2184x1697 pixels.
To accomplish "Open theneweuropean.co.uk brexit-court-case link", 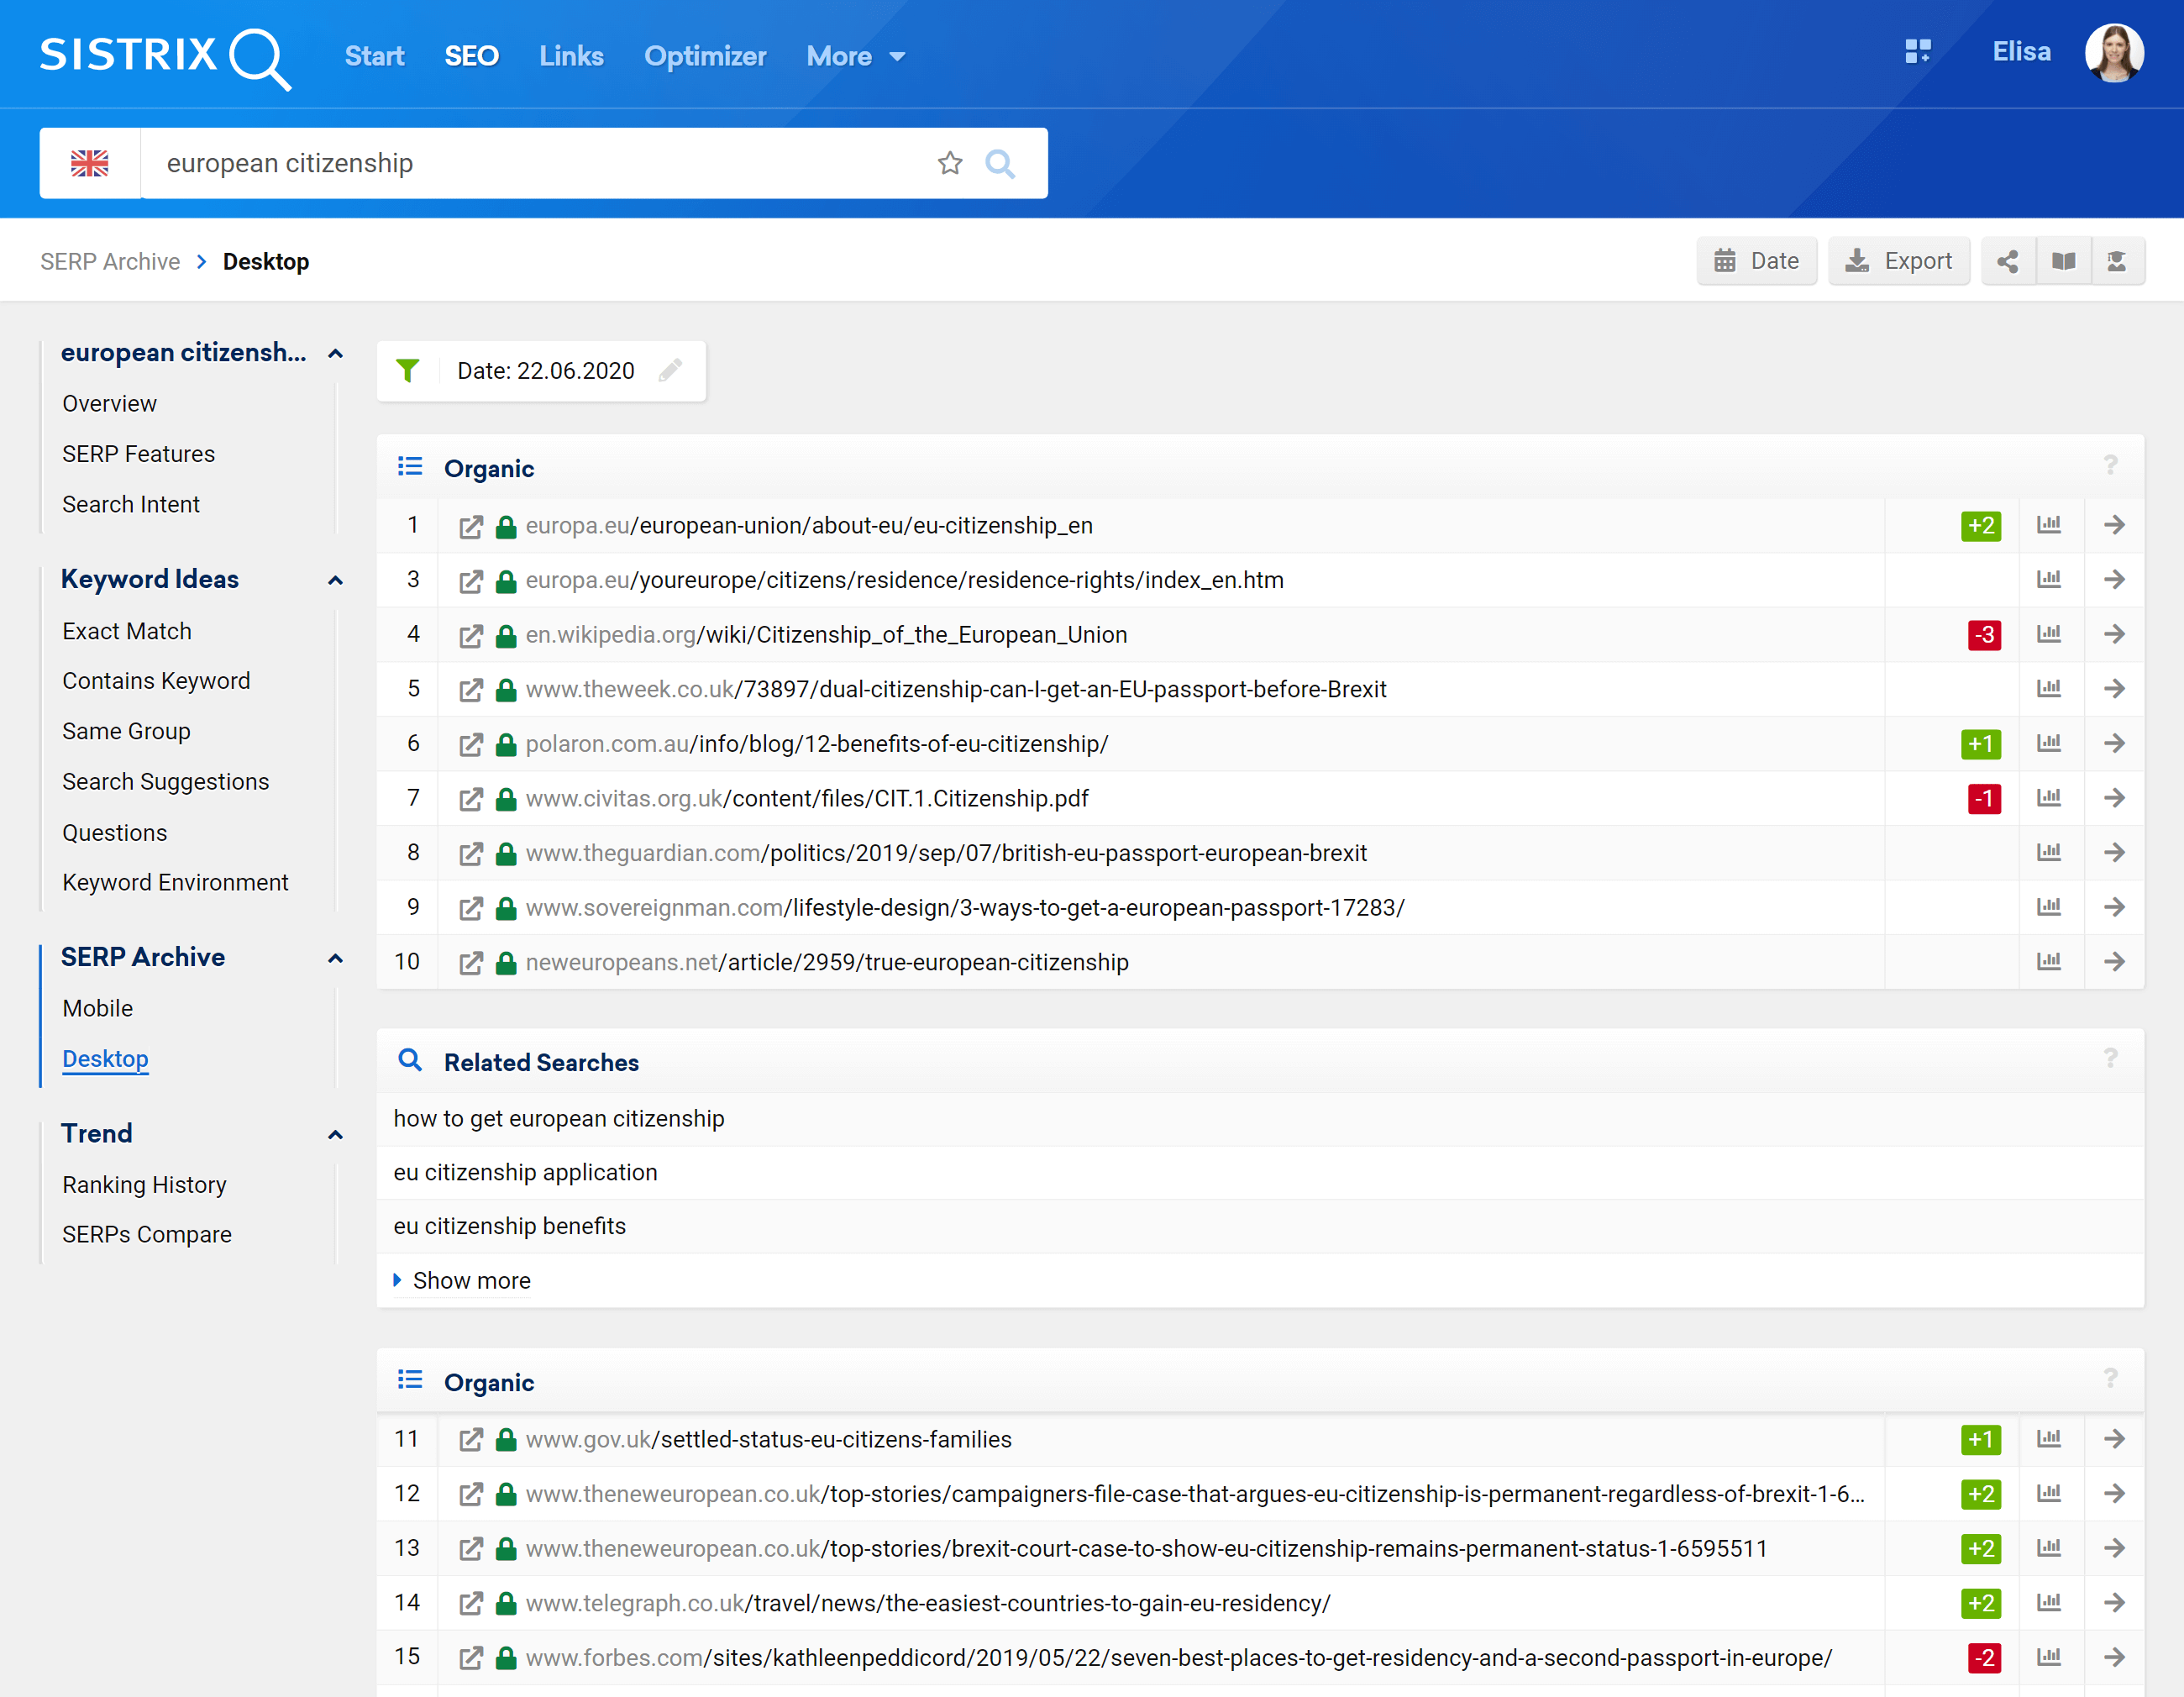I will [x=1146, y=1549].
